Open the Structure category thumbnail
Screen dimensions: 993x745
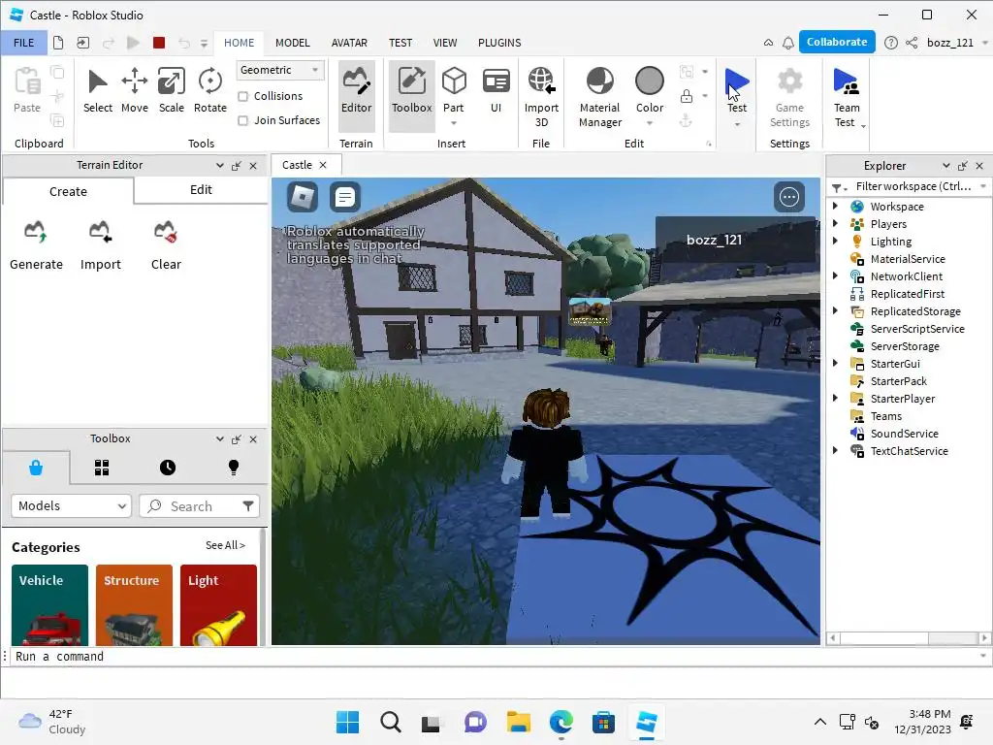pyautogui.click(x=134, y=605)
